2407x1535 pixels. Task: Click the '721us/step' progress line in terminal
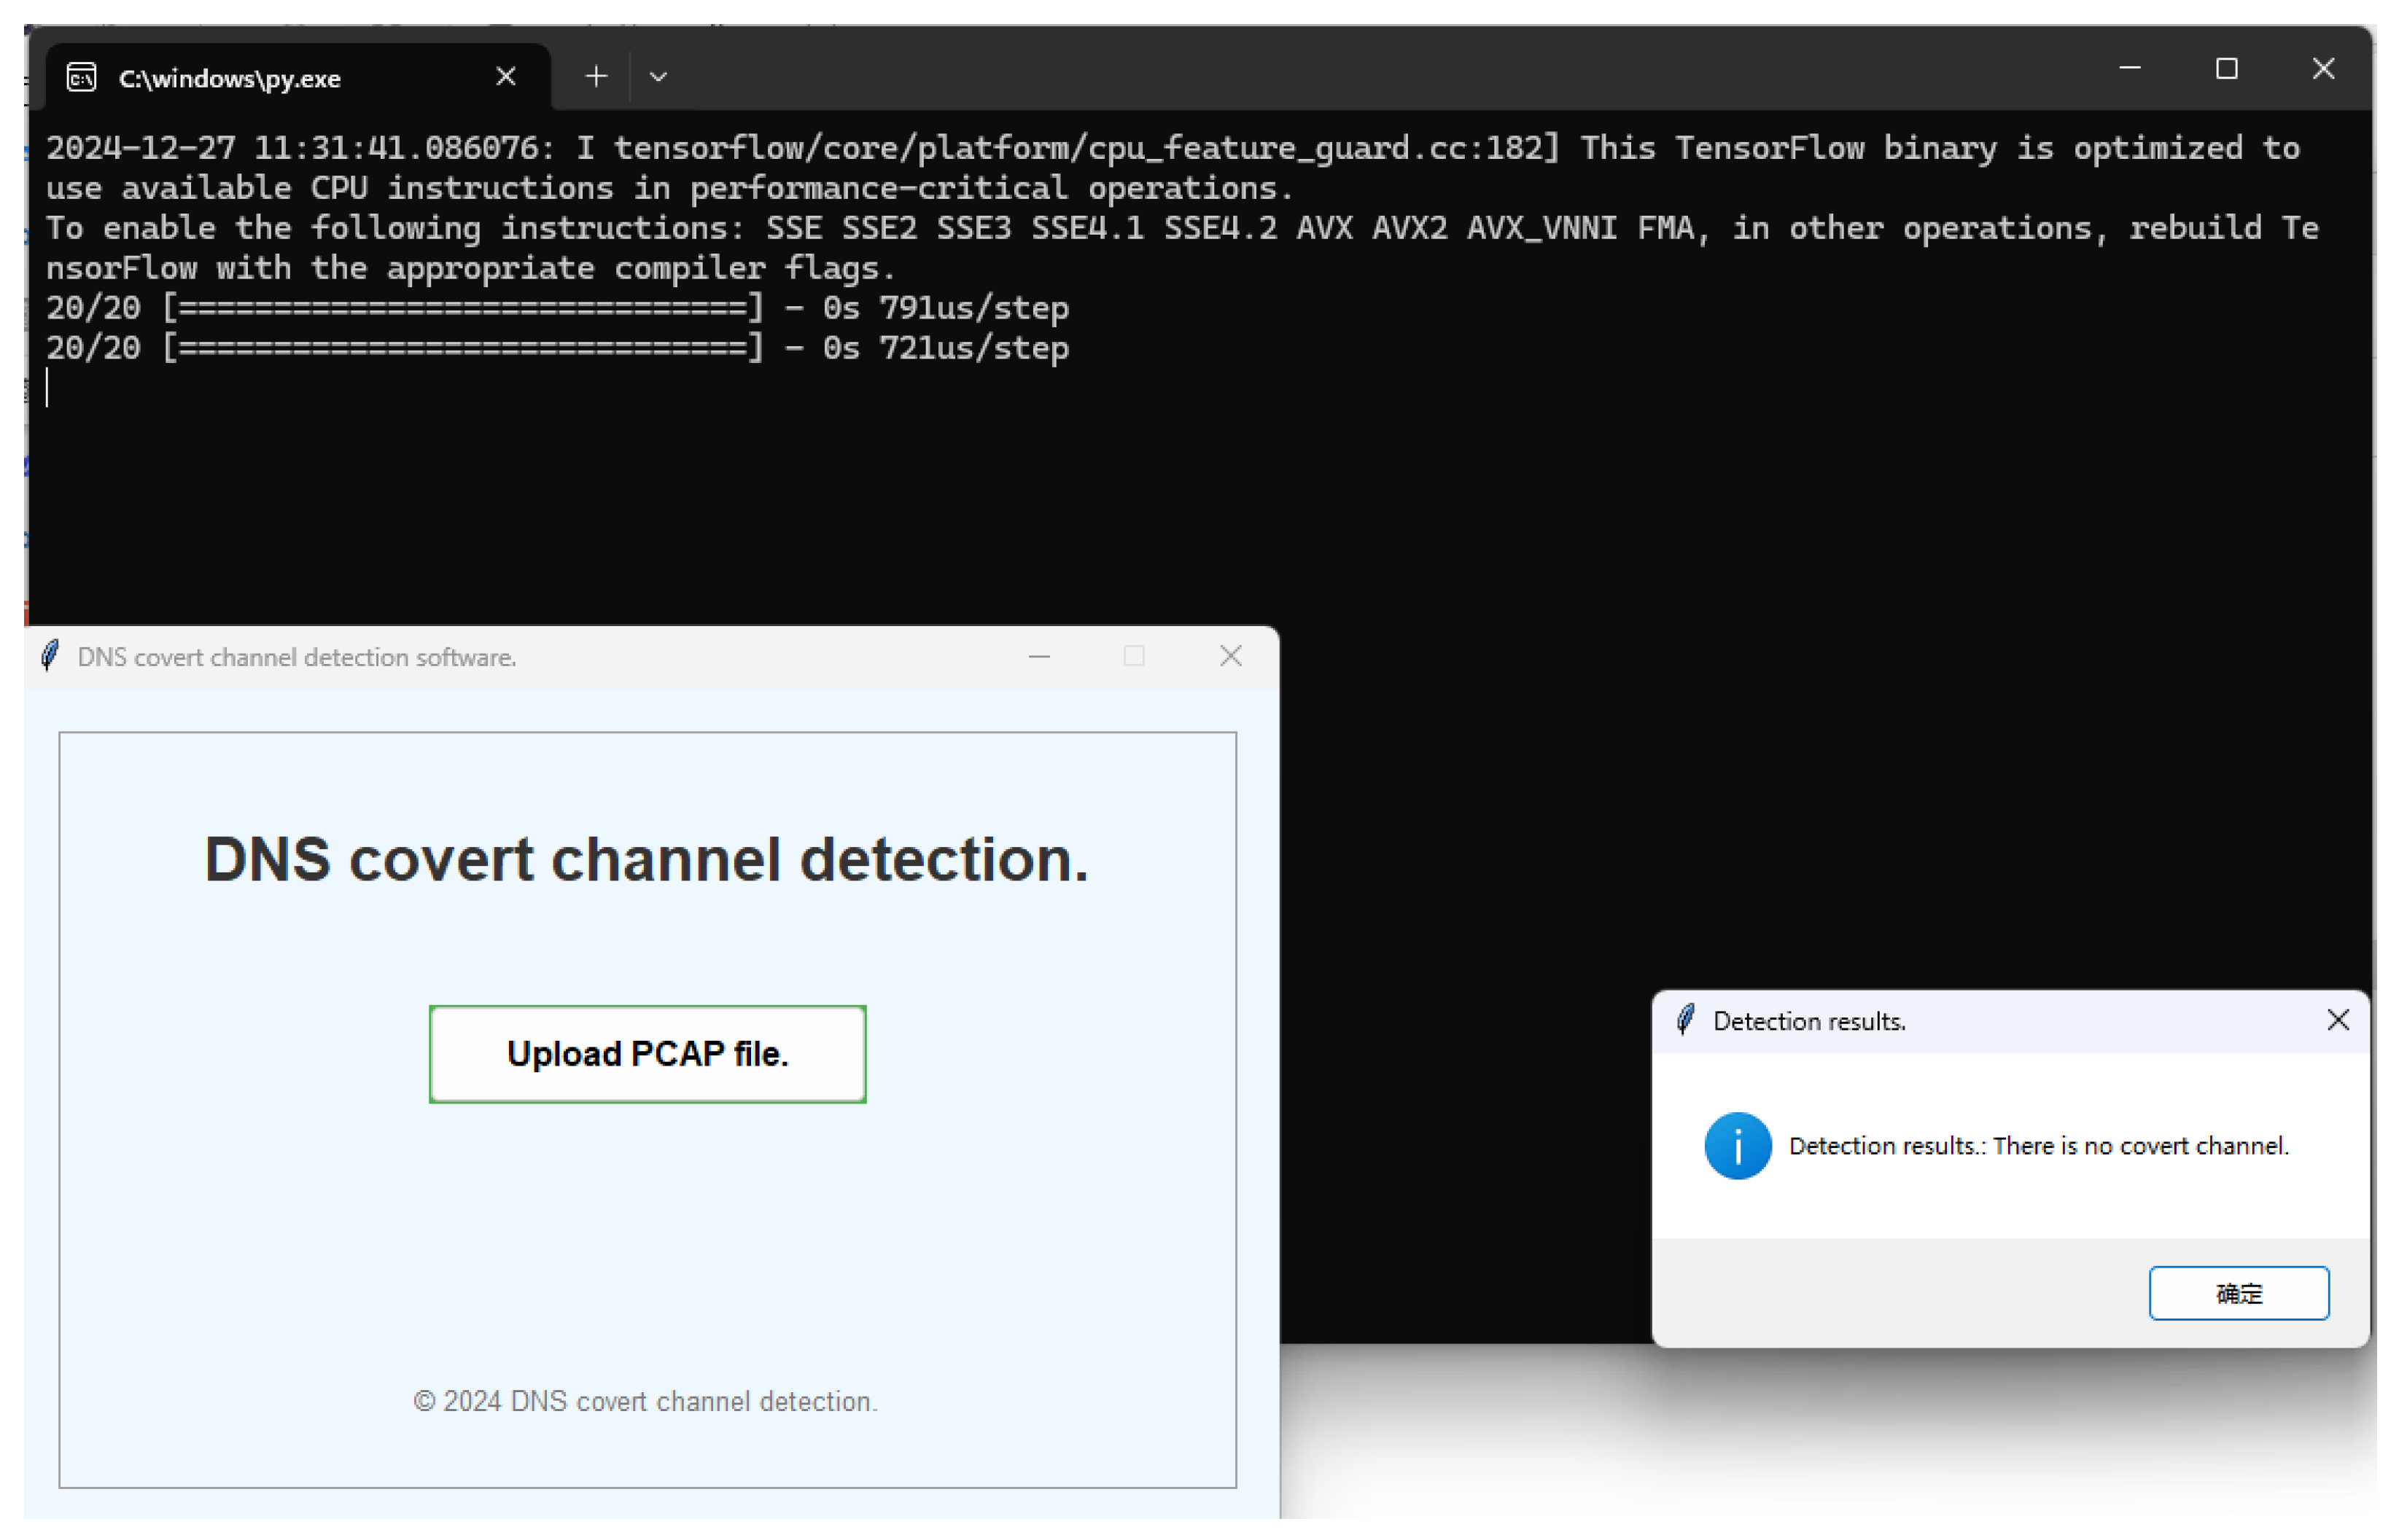[x=558, y=348]
